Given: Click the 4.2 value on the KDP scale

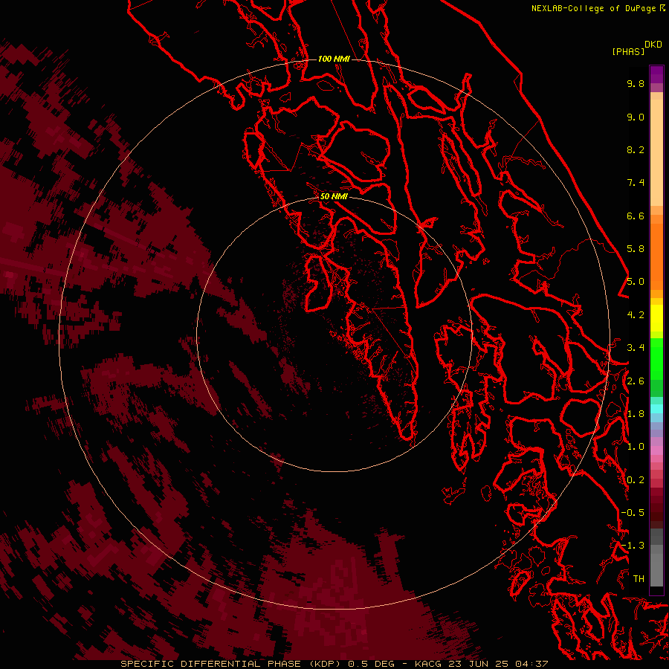Looking at the screenshot, I should point(636,315).
